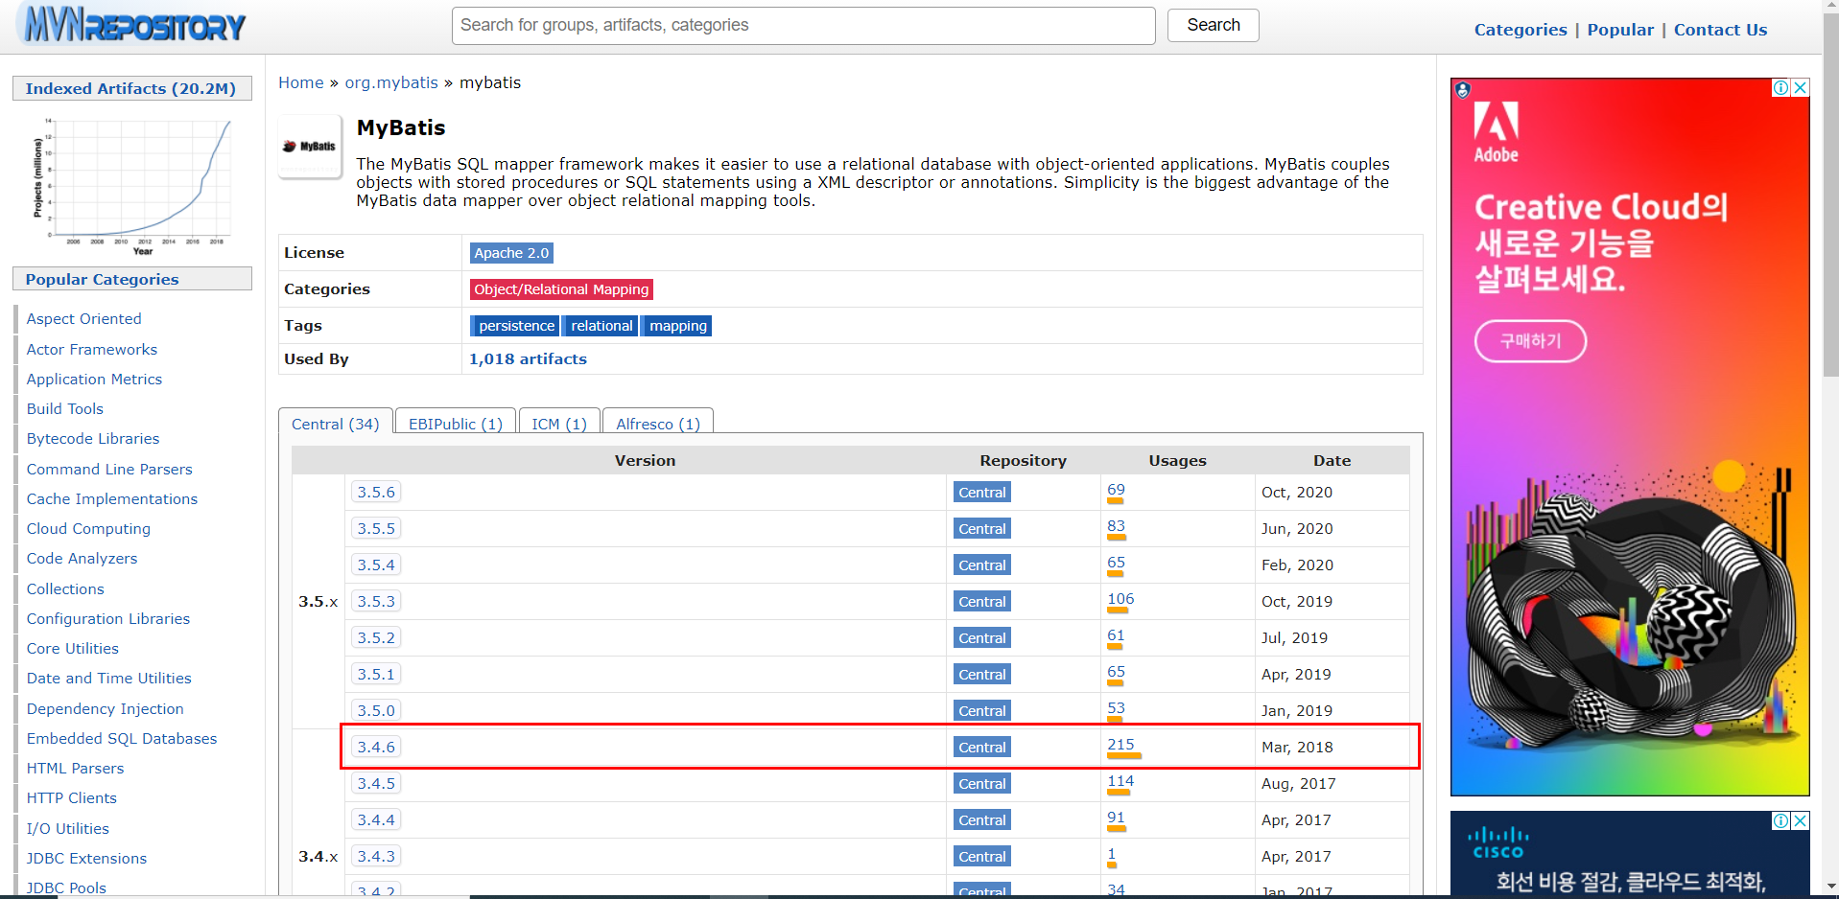Click the Cisco ad info icon

click(x=1780, y=820)
